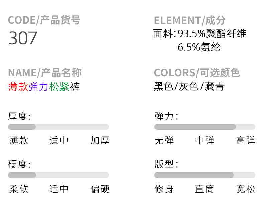Image resolution: width=264 pixels, height=208 pixels.
Task: Select the 高弹 elasticity label
Action: click(x=246, y=140)
